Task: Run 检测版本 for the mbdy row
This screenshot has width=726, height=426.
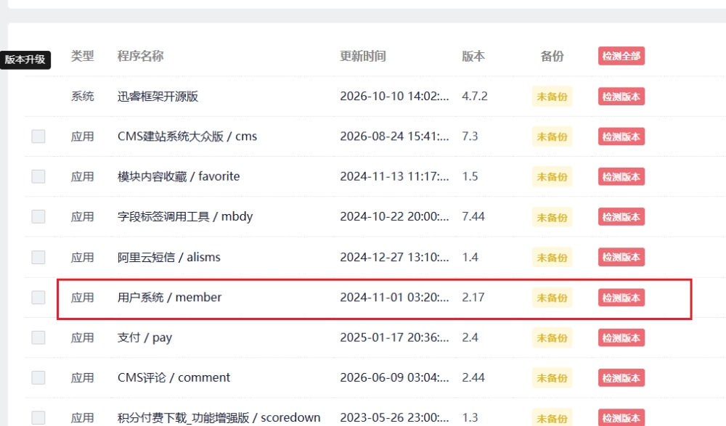Action: [x=621, y=217]
